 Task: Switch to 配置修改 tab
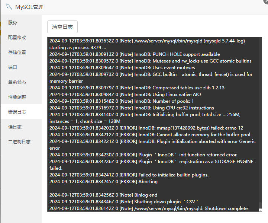coord(21,37)
